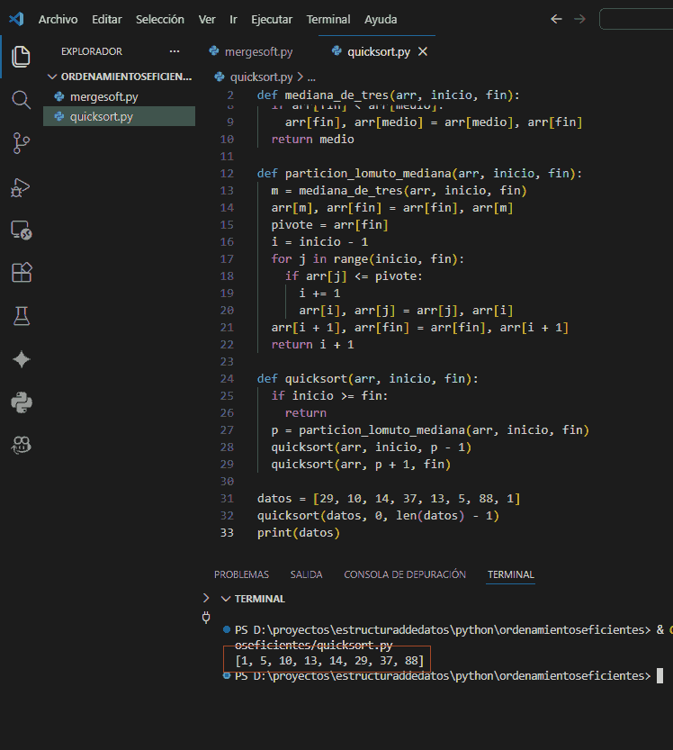Image resolution: width=673 pixels, height=750 pixels.
Task: Open mergesoft.py in the explorer tree
Action: [119, 97]
